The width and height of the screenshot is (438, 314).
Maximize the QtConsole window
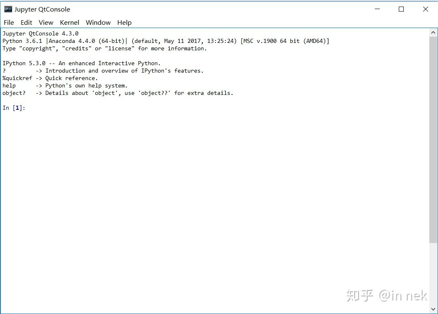[x=401, y=9]
